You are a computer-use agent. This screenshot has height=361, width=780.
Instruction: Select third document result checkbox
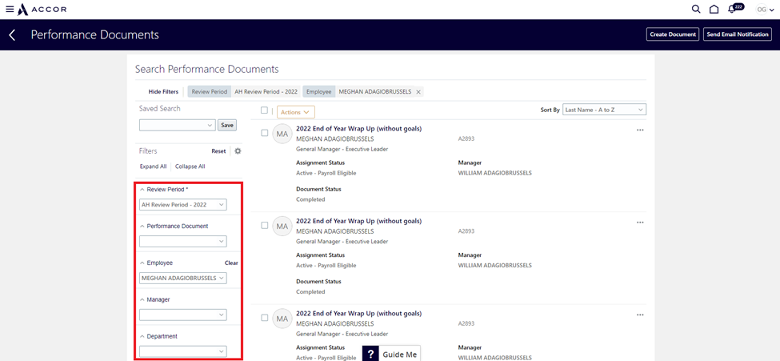click(265, 318)
